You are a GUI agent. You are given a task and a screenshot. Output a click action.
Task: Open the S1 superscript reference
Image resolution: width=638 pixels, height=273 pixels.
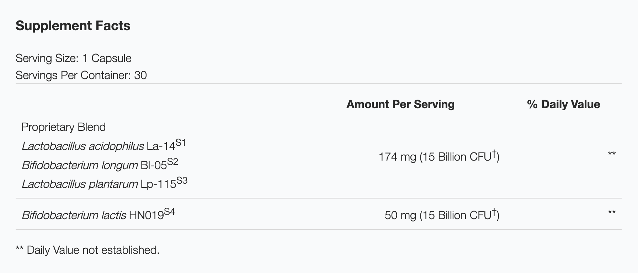(x=181, y=143)
